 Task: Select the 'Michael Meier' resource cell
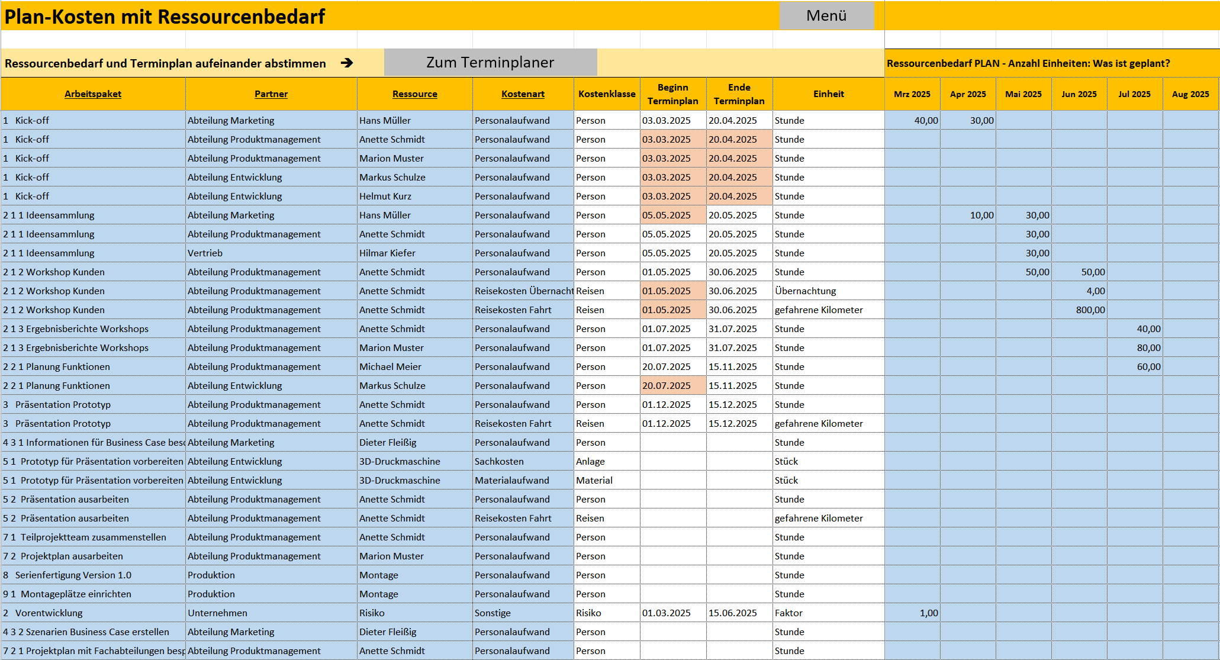[414, 366]
